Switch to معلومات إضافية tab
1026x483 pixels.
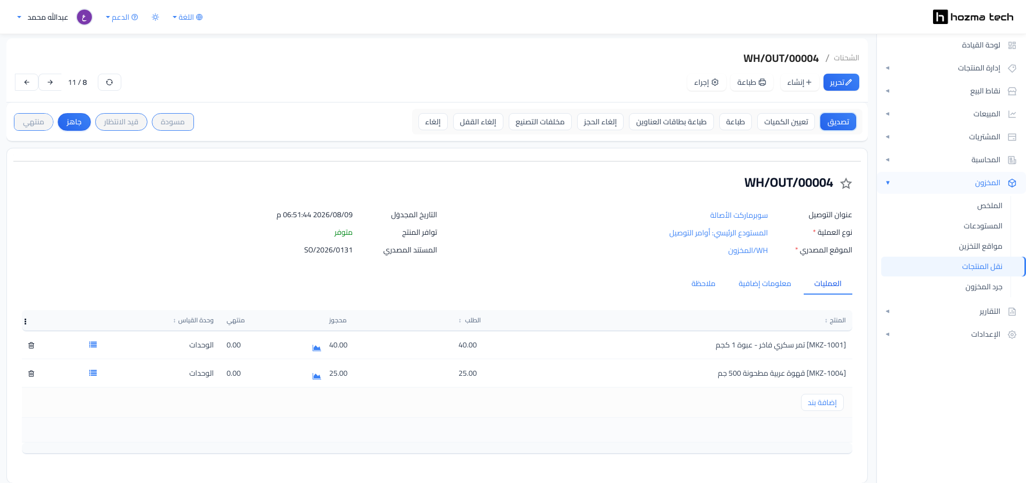pyautogui.click(x=765, y=284)
